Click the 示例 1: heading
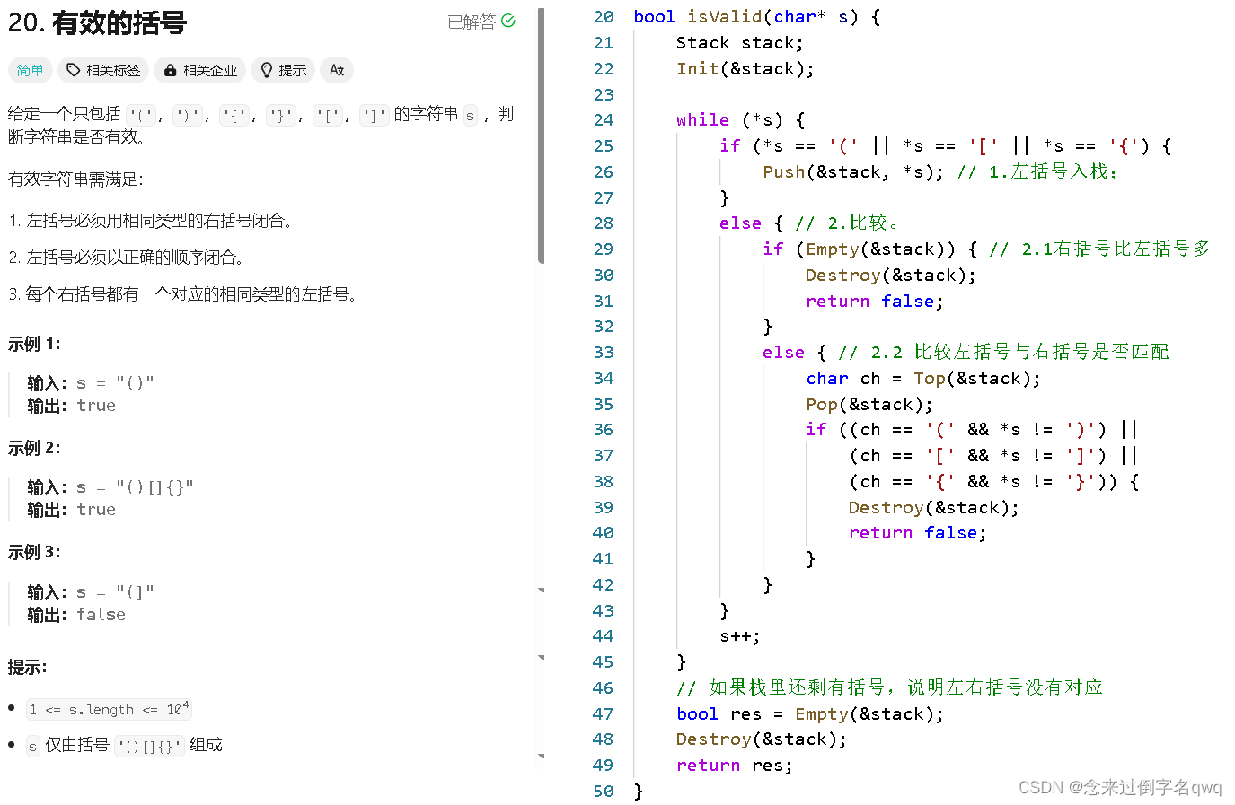Image resolution: width=1235 pixels, height=805 pixels. click(34, 344)
